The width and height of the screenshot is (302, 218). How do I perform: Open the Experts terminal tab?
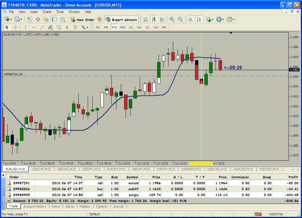click(x=101, y=206)
